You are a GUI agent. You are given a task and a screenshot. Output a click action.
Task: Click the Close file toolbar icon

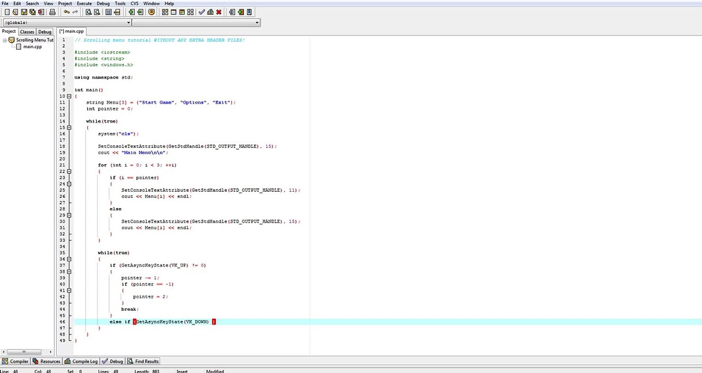coord(41,12)
